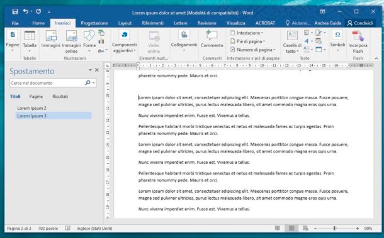Insert a Casella di testo

click(292, 41)
